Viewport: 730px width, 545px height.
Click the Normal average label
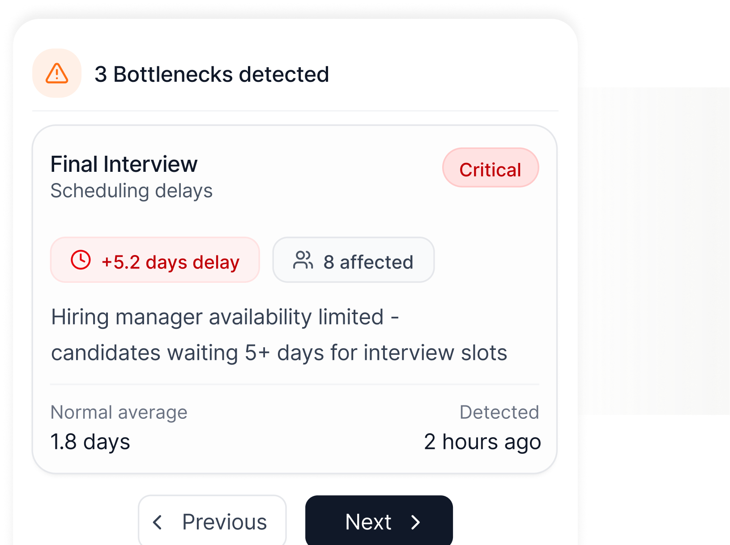(x=119, y=412)
